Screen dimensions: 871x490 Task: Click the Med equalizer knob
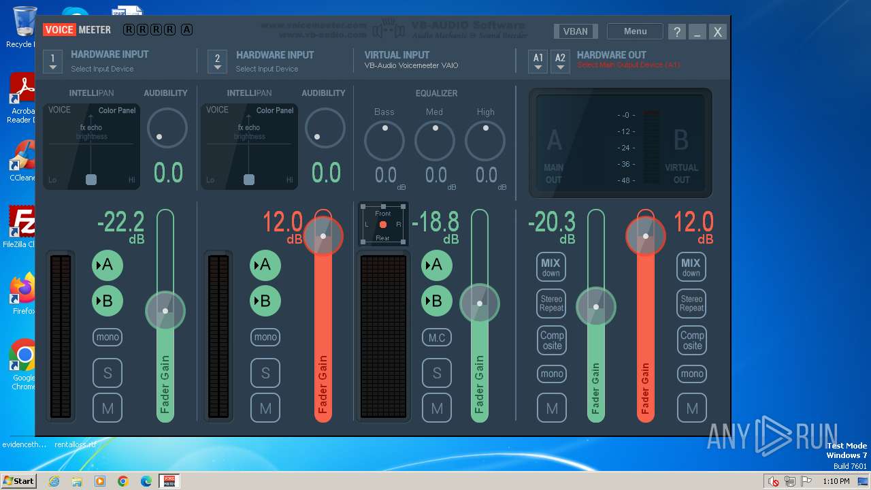tap(435, 141)
